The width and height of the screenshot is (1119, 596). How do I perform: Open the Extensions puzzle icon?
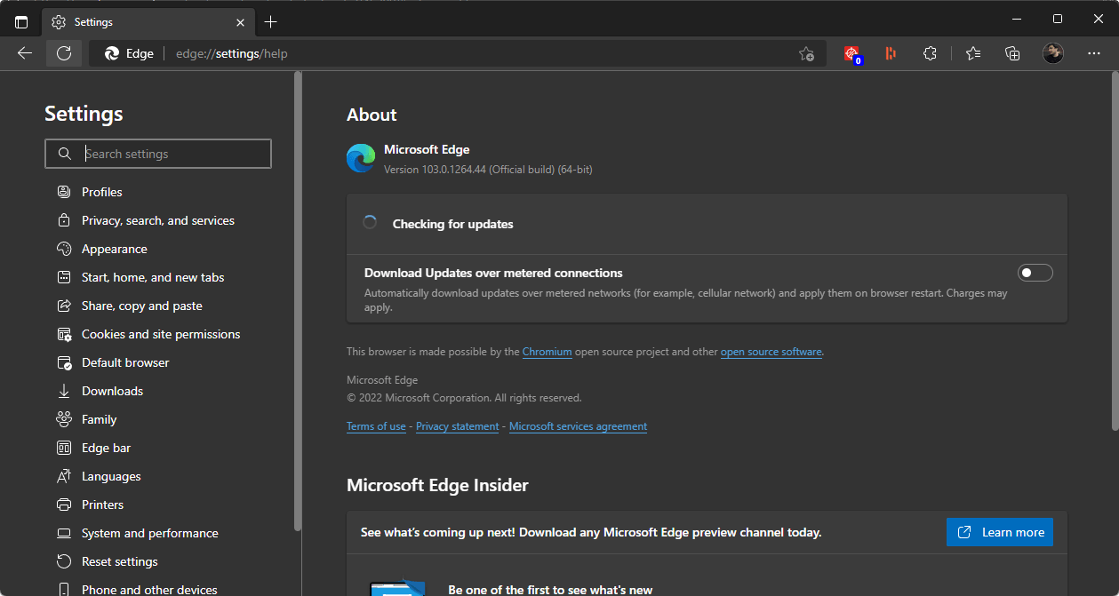930,53
